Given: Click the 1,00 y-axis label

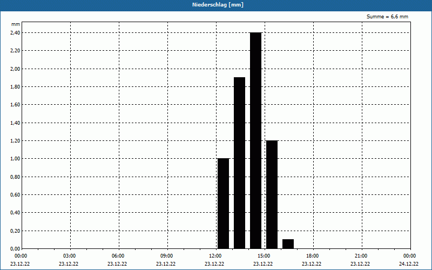Looking at the screenshot, I should tap(15, 159).
